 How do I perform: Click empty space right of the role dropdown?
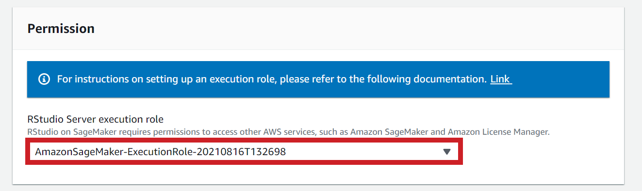(539, 152)
